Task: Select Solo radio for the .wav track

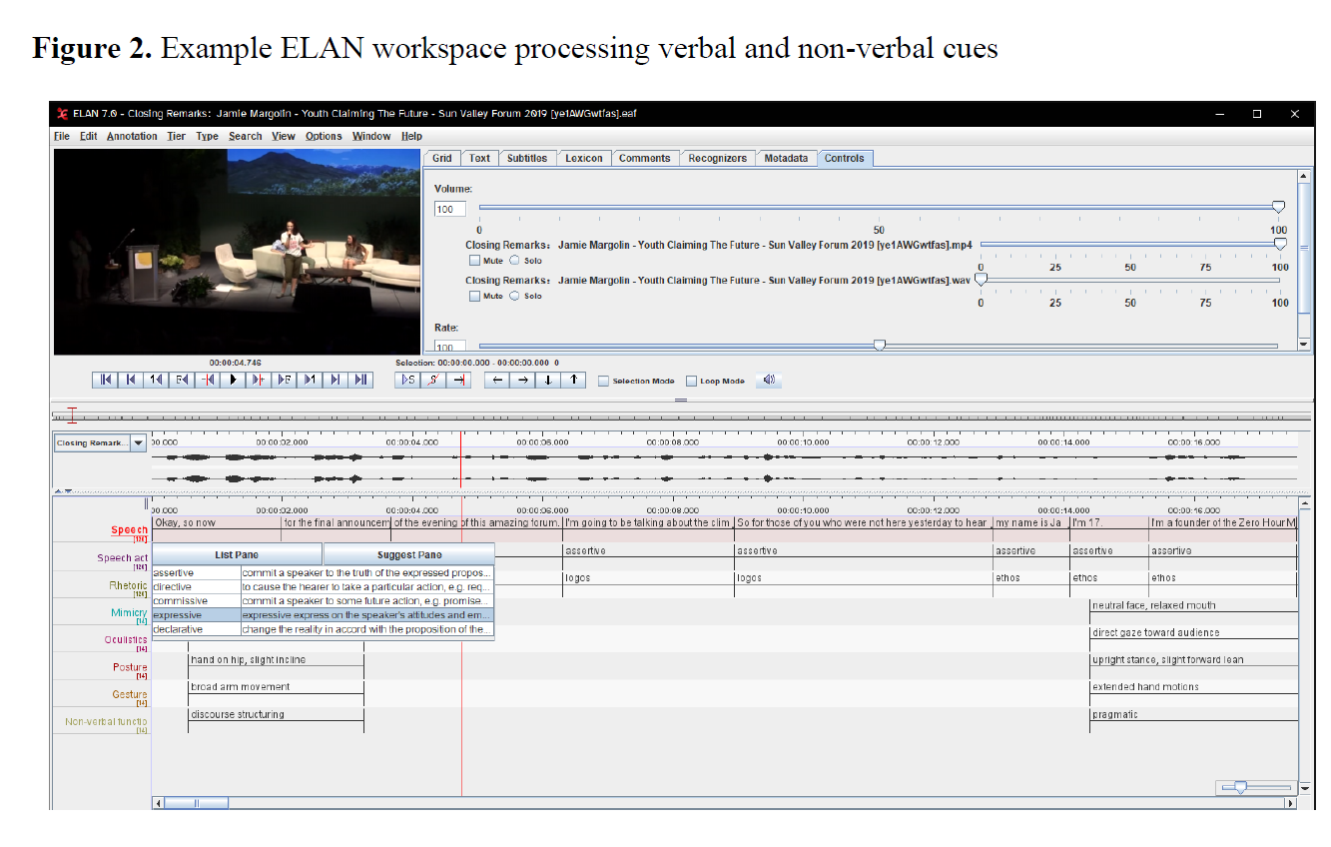Action: coord(515,296)
